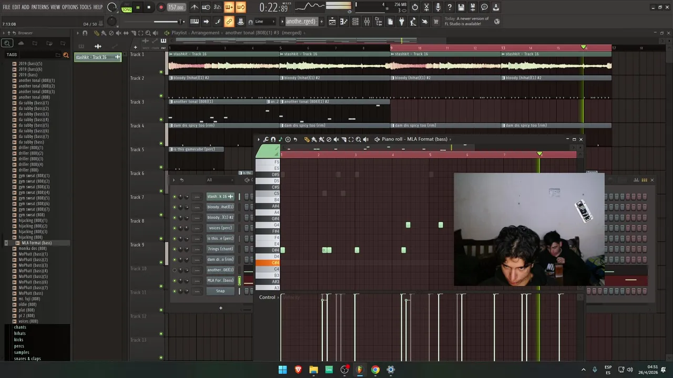The width and height of the screenshot is (673, 378).
Task: Open the FILE menu
Action: click(6, 7)
